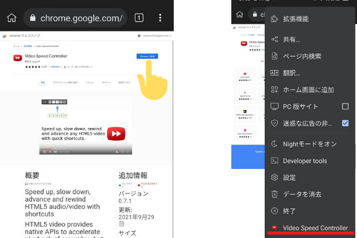
Task: Click the red video progress bar
Action: pyautogui.click(x=46, y=149)
